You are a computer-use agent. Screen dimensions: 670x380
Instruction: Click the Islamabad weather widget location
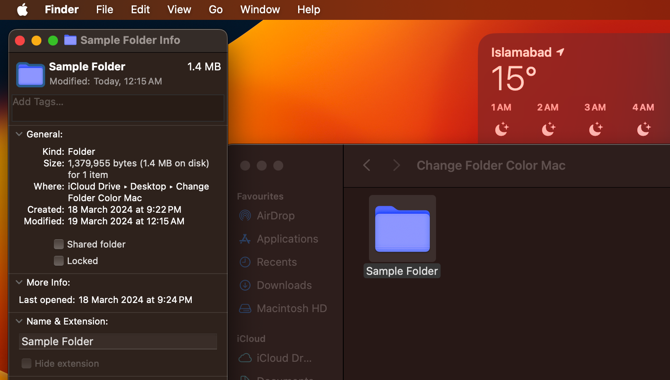point(521,53)
